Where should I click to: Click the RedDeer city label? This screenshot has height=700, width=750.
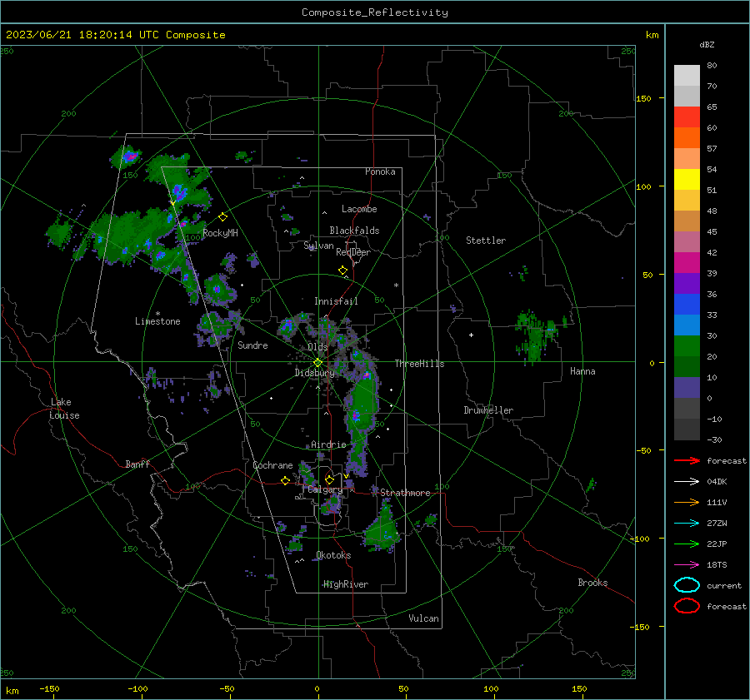point(353,252)
